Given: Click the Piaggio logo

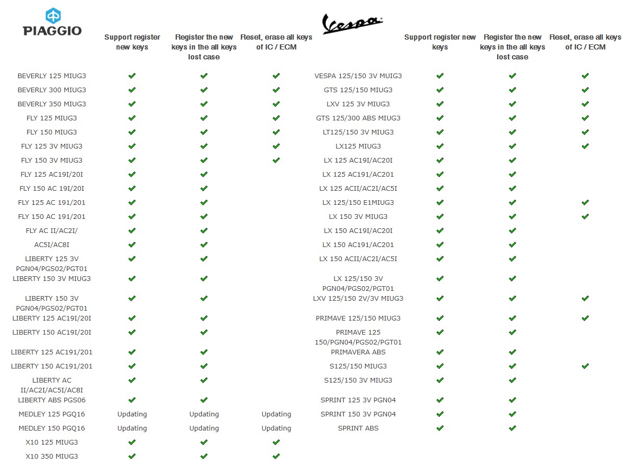Looking at the screenshot, I should (52, 22).
